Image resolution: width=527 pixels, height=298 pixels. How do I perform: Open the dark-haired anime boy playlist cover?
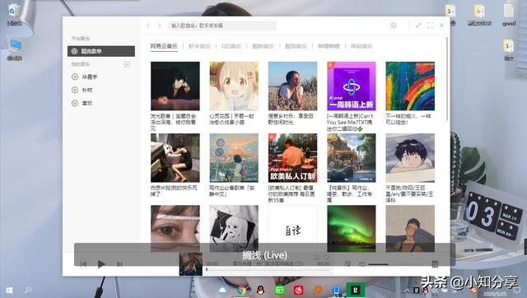pyautogui.click(x=410, y=158)
